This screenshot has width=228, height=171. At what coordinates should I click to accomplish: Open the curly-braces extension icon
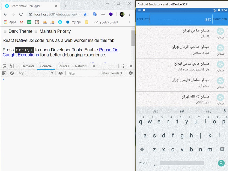[103, 14]
